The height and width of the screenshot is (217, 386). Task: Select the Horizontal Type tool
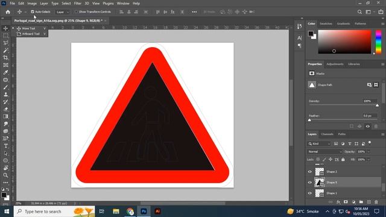coord(5,146)
